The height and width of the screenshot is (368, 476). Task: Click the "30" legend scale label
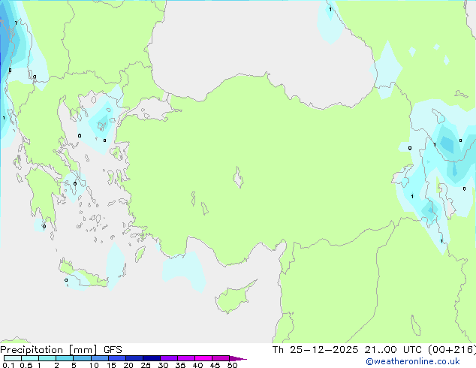tap(163, 365)
